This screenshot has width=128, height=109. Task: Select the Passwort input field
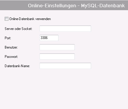point(57,56)
